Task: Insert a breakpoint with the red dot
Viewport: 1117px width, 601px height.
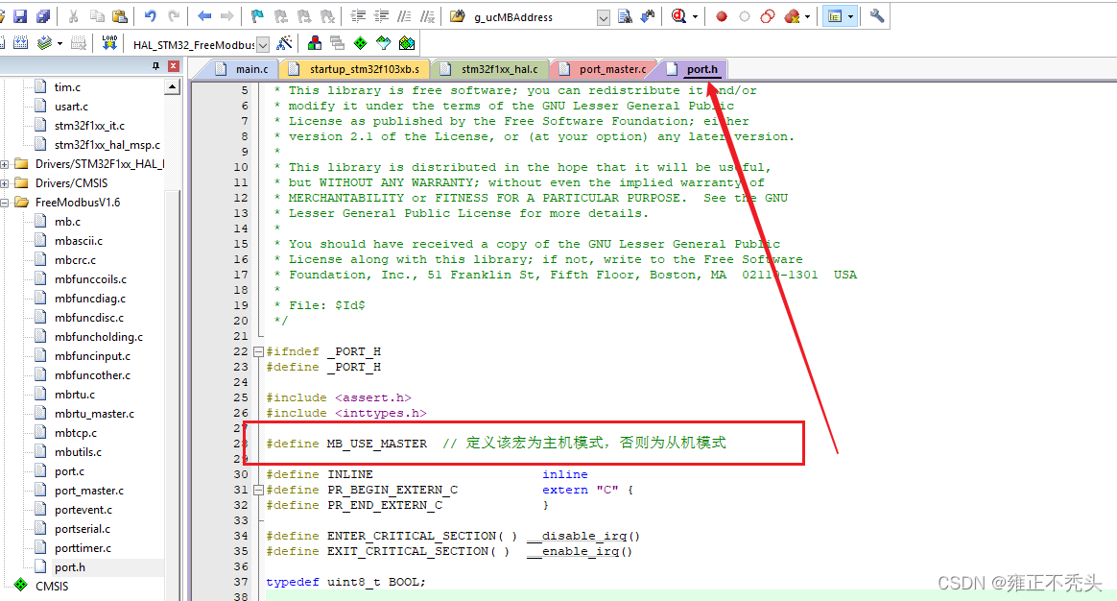Action: coord(722,16)
